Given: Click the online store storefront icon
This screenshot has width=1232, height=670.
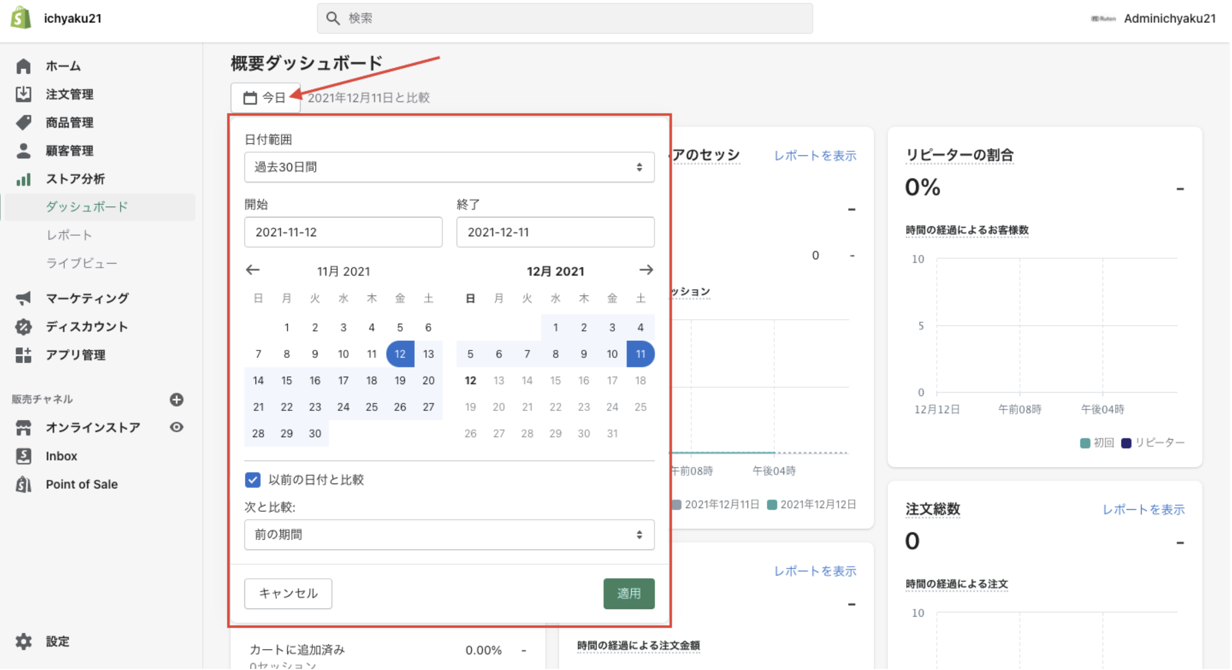Looking at the screenshot, I should (x=23, y=427).
